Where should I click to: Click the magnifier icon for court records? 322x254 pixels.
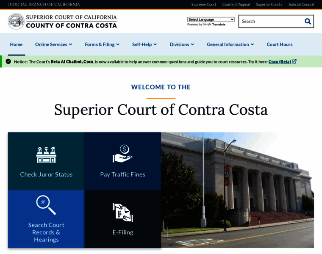pos(46,205)
